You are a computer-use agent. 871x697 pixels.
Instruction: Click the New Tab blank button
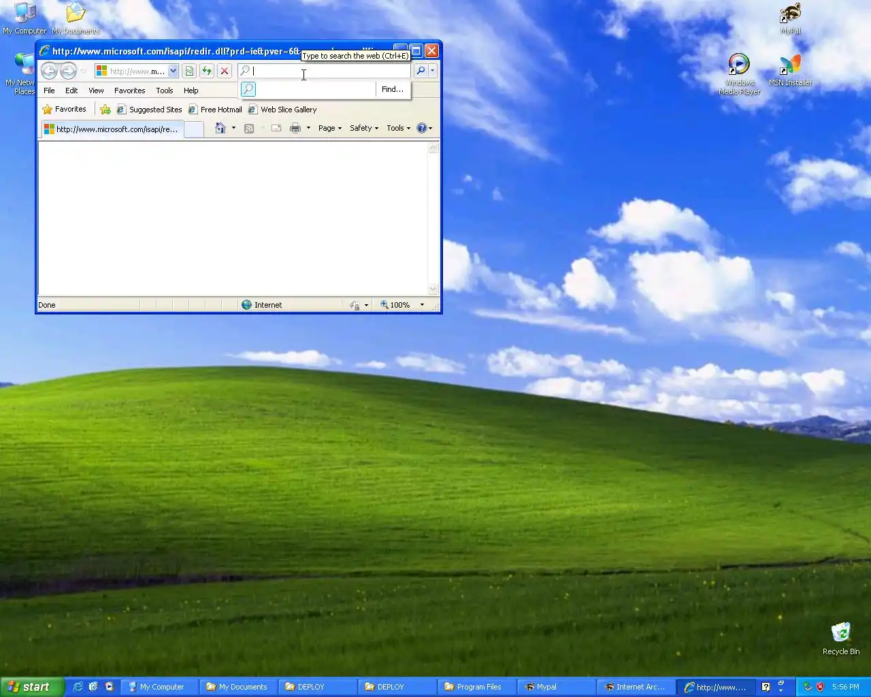click(x=194, y=129)
